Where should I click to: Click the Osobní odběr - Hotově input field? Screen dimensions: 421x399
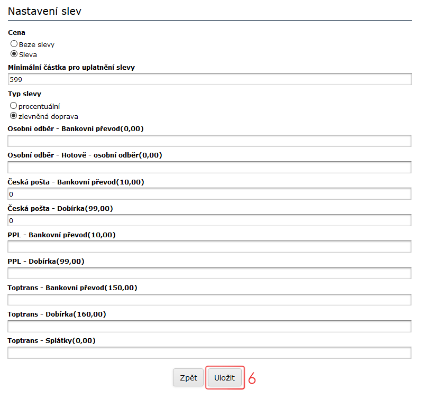(x=209, y=168)
